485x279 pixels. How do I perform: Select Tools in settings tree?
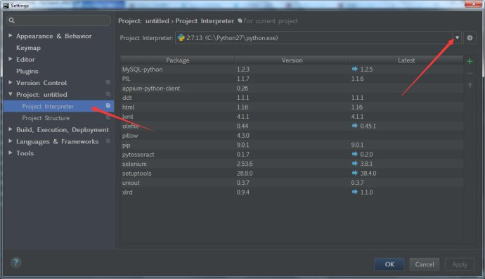(25, 153)
